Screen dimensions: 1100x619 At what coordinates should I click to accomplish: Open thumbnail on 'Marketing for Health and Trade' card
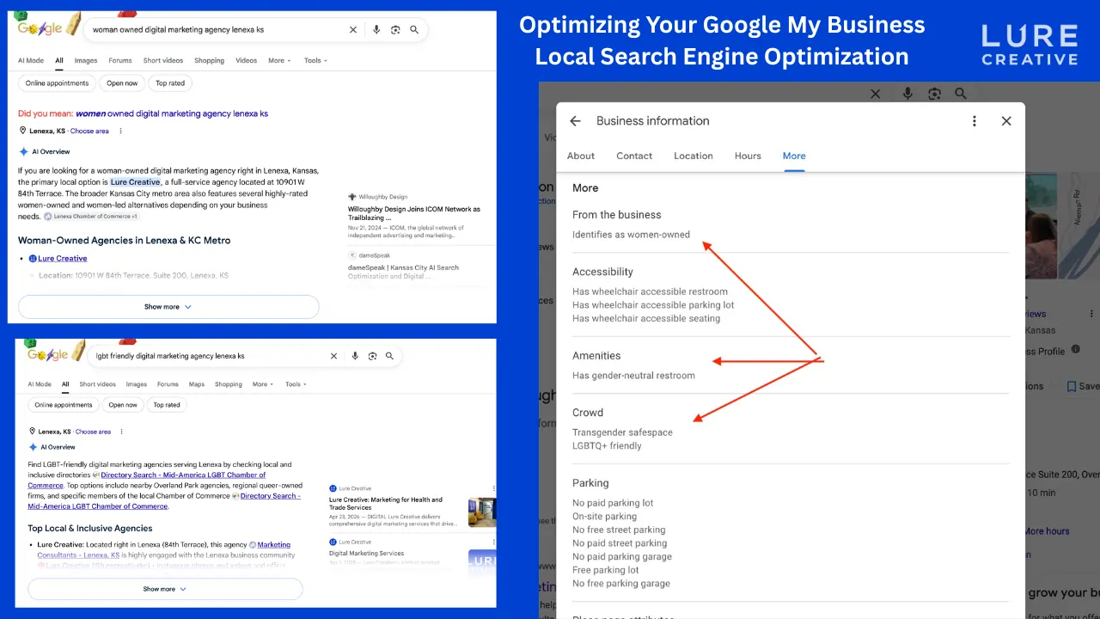482,512
